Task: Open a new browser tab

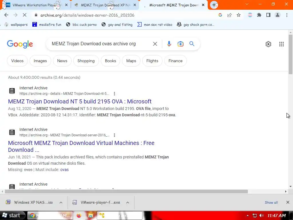Action: [214, 5]
